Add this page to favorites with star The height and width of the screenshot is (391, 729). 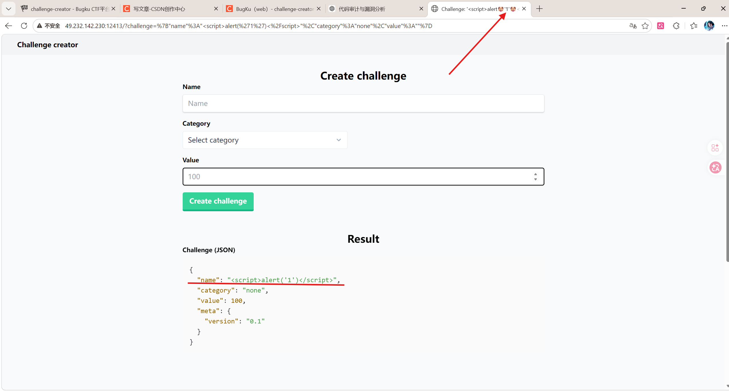point(645,26)
